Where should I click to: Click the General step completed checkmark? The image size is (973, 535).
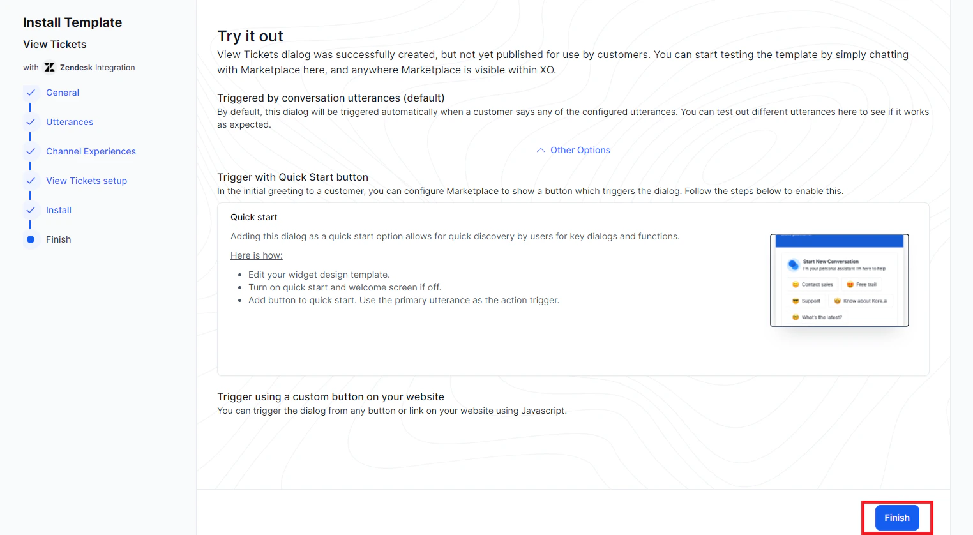pyautogui.click(x=31, y=93)
